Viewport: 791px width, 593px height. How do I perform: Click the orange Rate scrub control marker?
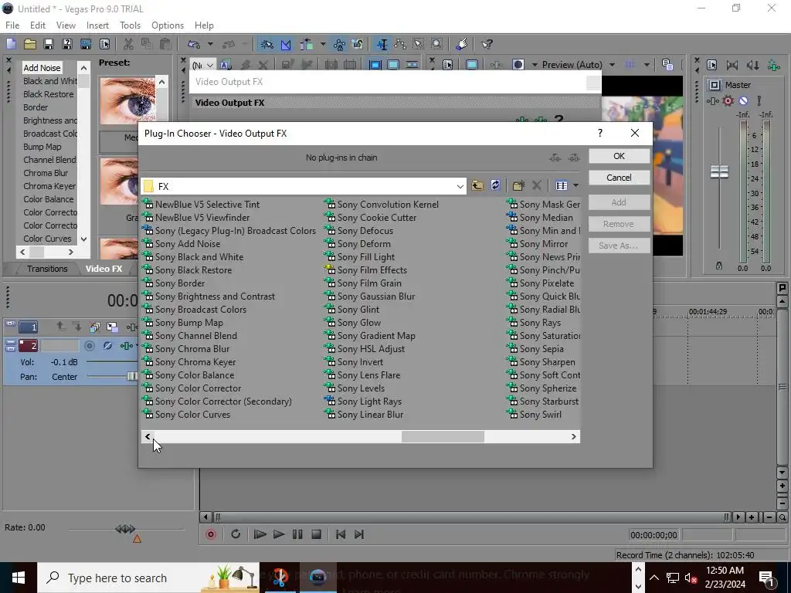pyautogui.click(x=137, y=539)
